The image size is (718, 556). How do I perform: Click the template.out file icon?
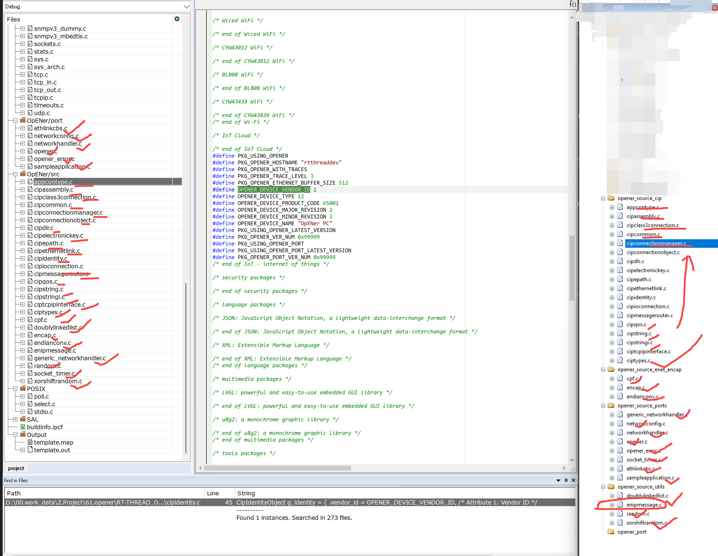30,450
